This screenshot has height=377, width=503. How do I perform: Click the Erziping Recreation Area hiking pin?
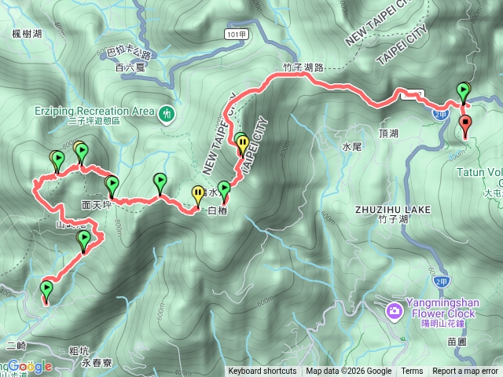click(167, 115)
